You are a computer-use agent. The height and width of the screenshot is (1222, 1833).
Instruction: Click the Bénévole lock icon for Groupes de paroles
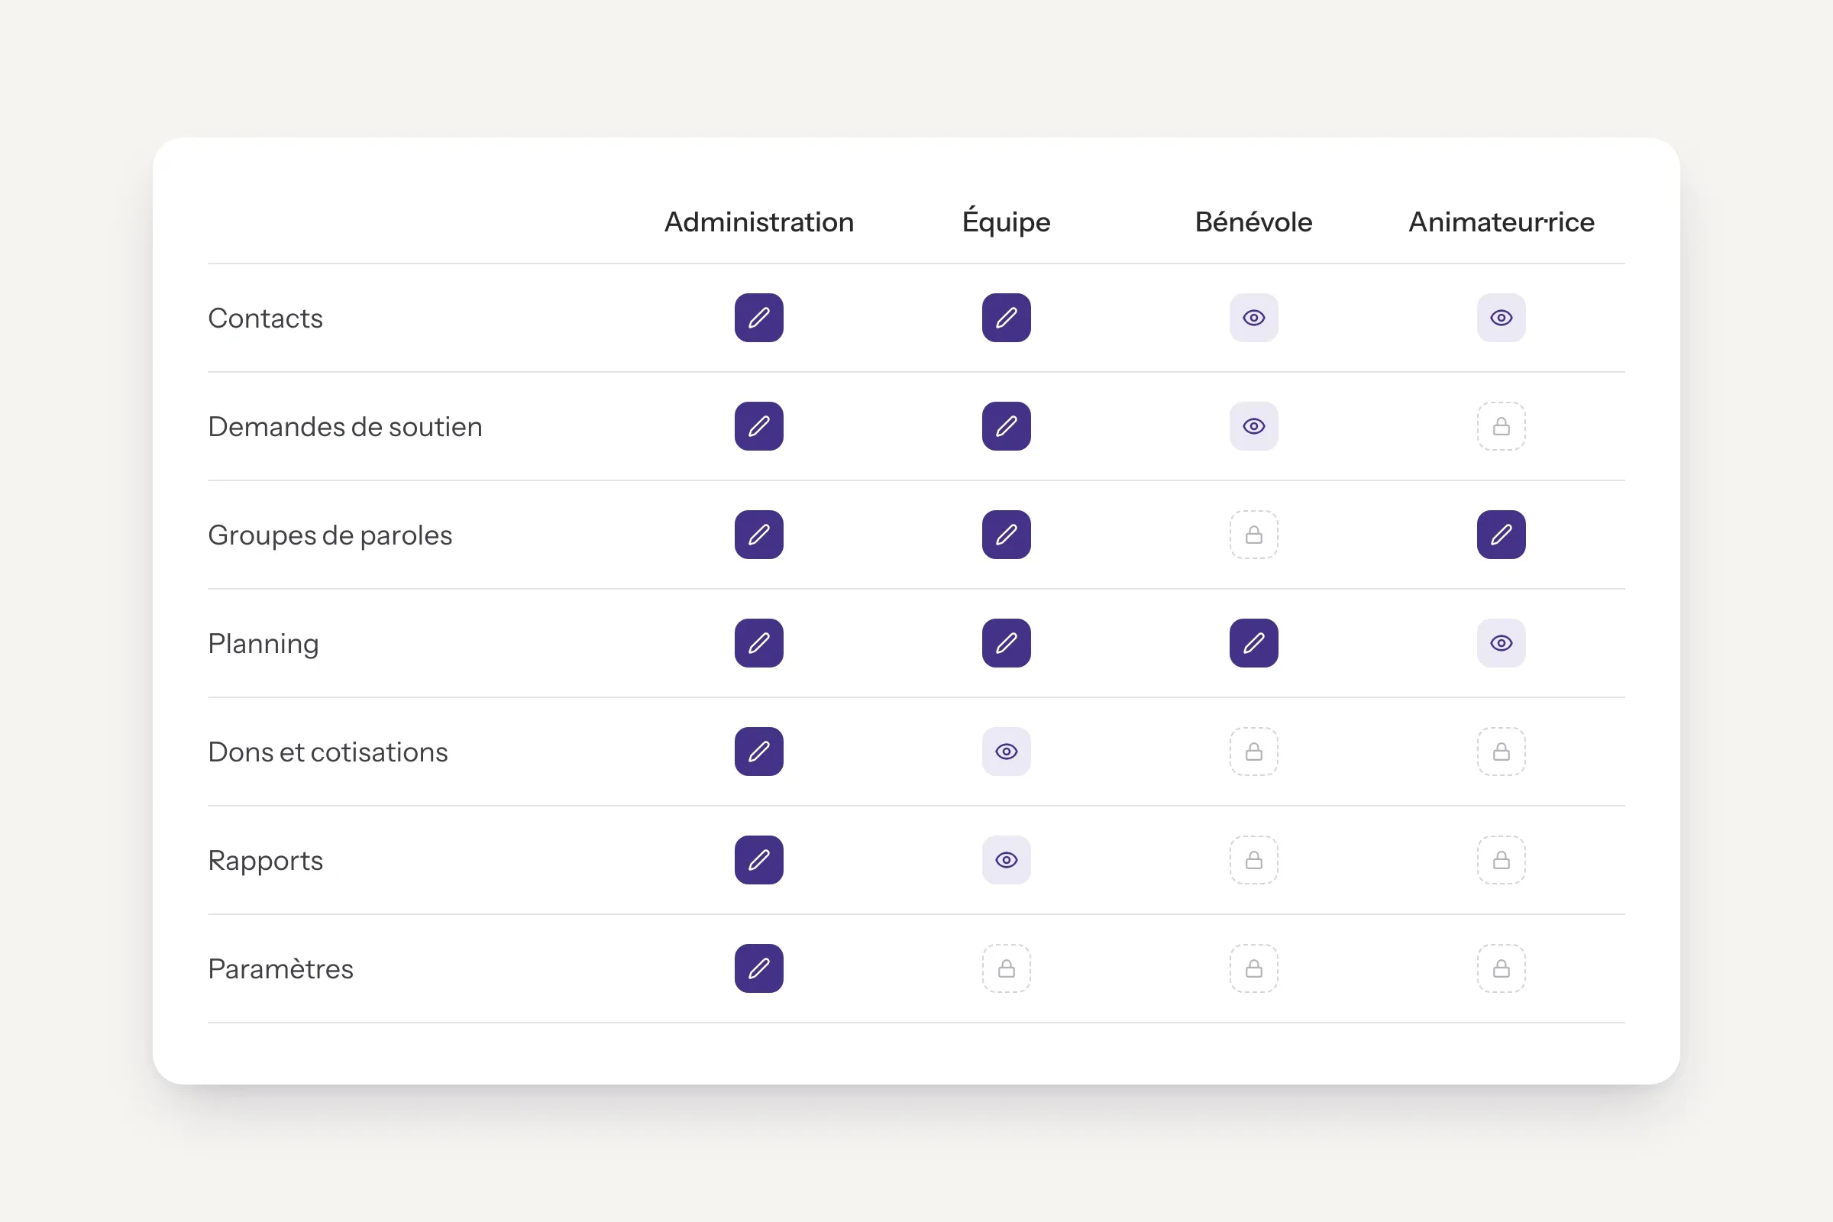coord(1253,534)
